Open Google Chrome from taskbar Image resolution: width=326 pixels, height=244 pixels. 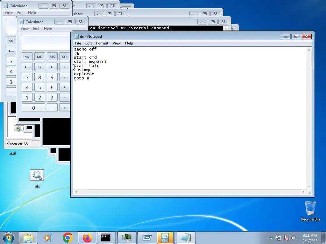67,238
